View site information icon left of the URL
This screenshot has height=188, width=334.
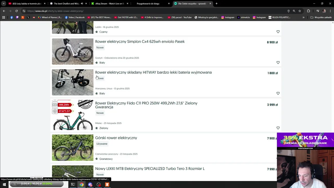[24, 11]
